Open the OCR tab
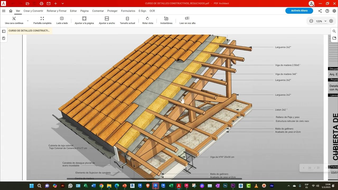 tap(152, 11)
